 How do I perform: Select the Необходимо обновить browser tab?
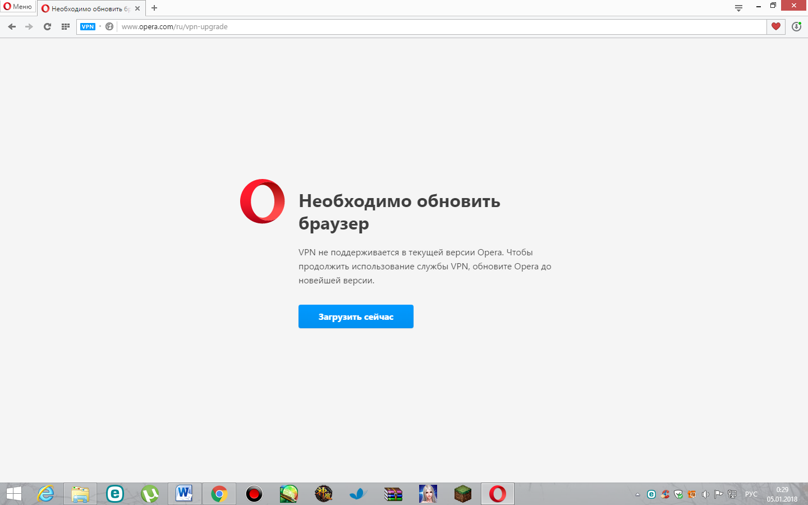pyautogui.click(x=90, y=8)
